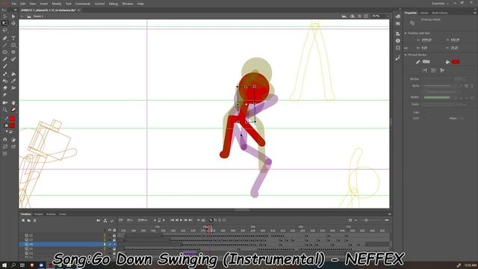The width and height of the screenshot is (478, 269).
Task: Click the New Layer icon in Timeline
Action: pos(23,220)
